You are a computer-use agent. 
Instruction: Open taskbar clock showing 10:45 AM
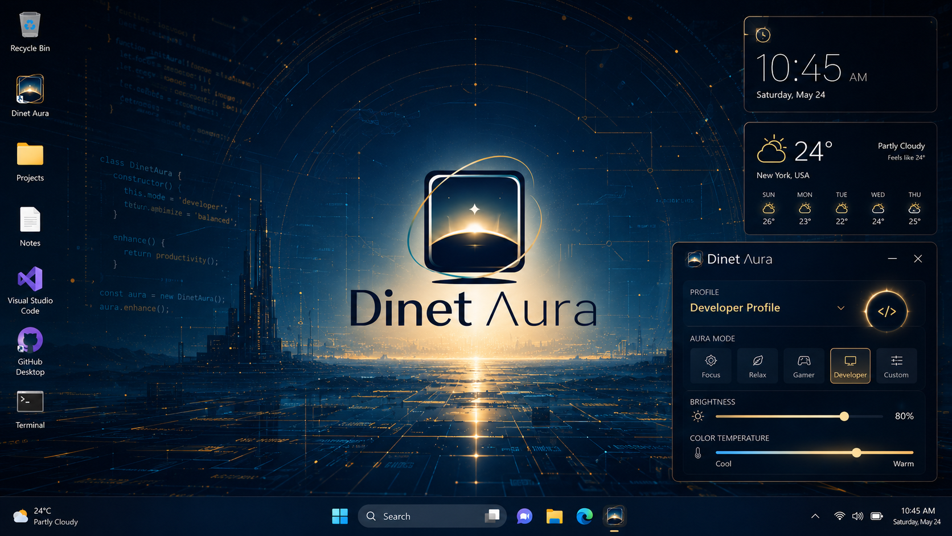click(917, 516)
